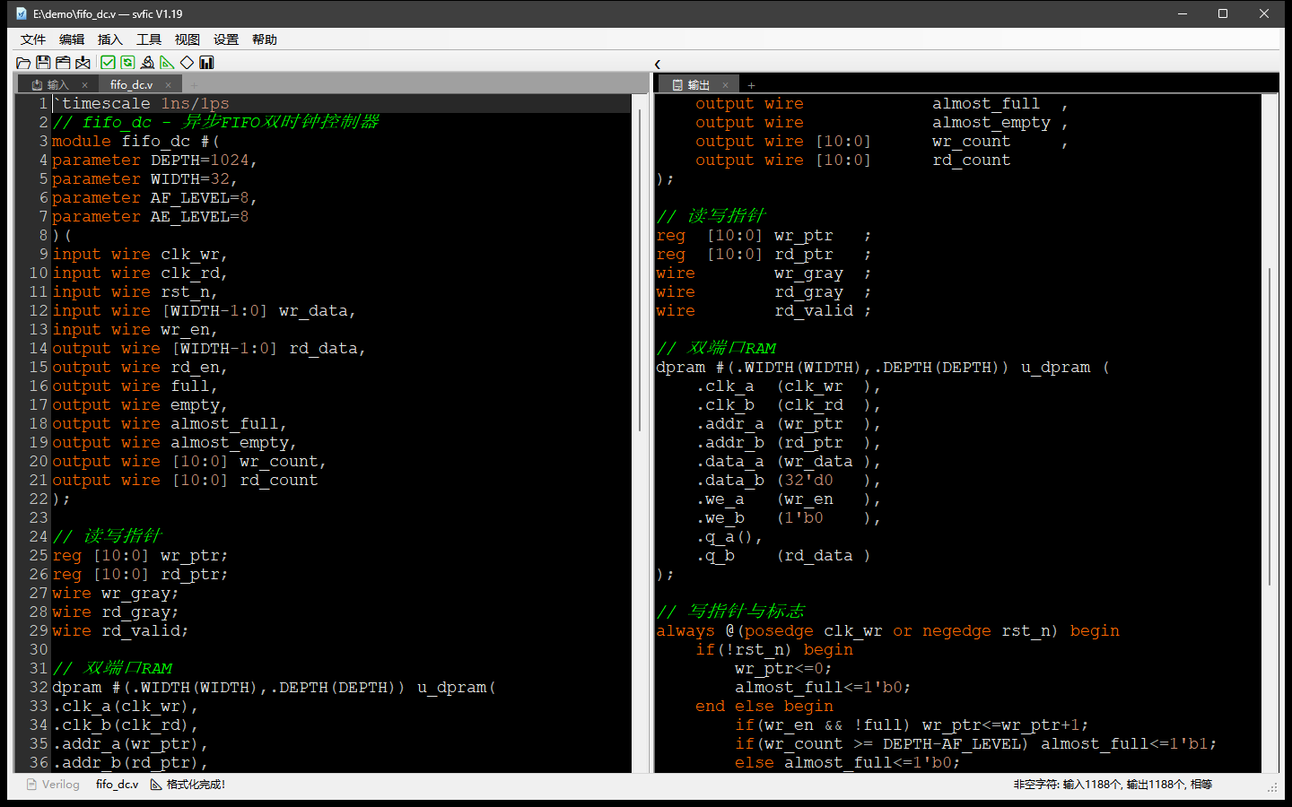Click the set-square icon in the status bar
Viewport: 1292px width, 807px height.
pyautogui.click(x=156, y=785)
